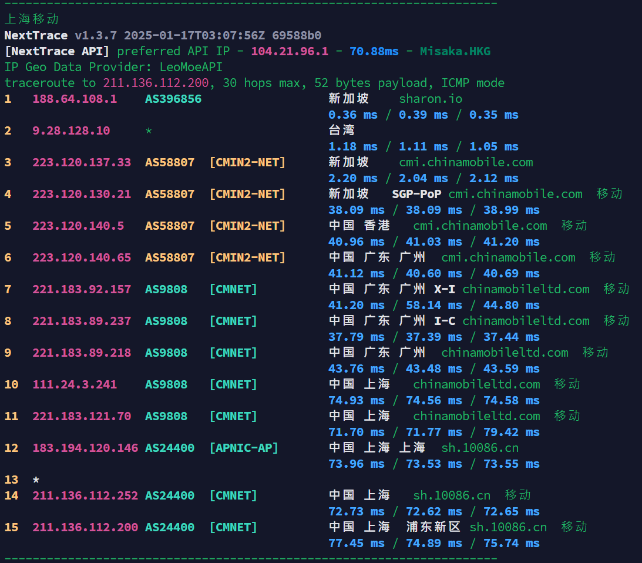Click hop 12 IP 183.194.120.146
642x563 pixels.
(x=85, y=448)
